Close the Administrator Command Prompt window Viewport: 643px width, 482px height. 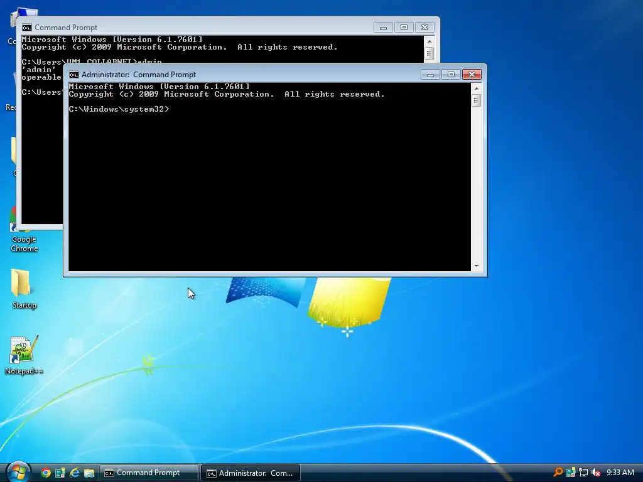(472, 75)
